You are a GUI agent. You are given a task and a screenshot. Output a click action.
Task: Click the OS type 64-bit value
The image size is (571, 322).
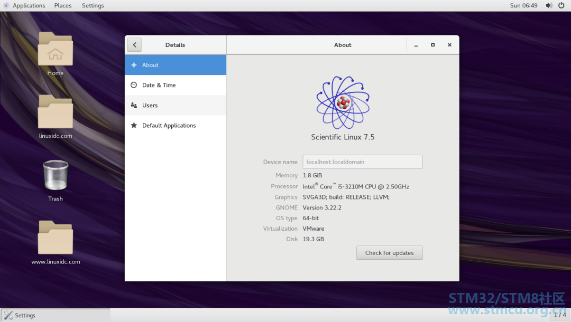pyautogui.click(x=311, y=218)
